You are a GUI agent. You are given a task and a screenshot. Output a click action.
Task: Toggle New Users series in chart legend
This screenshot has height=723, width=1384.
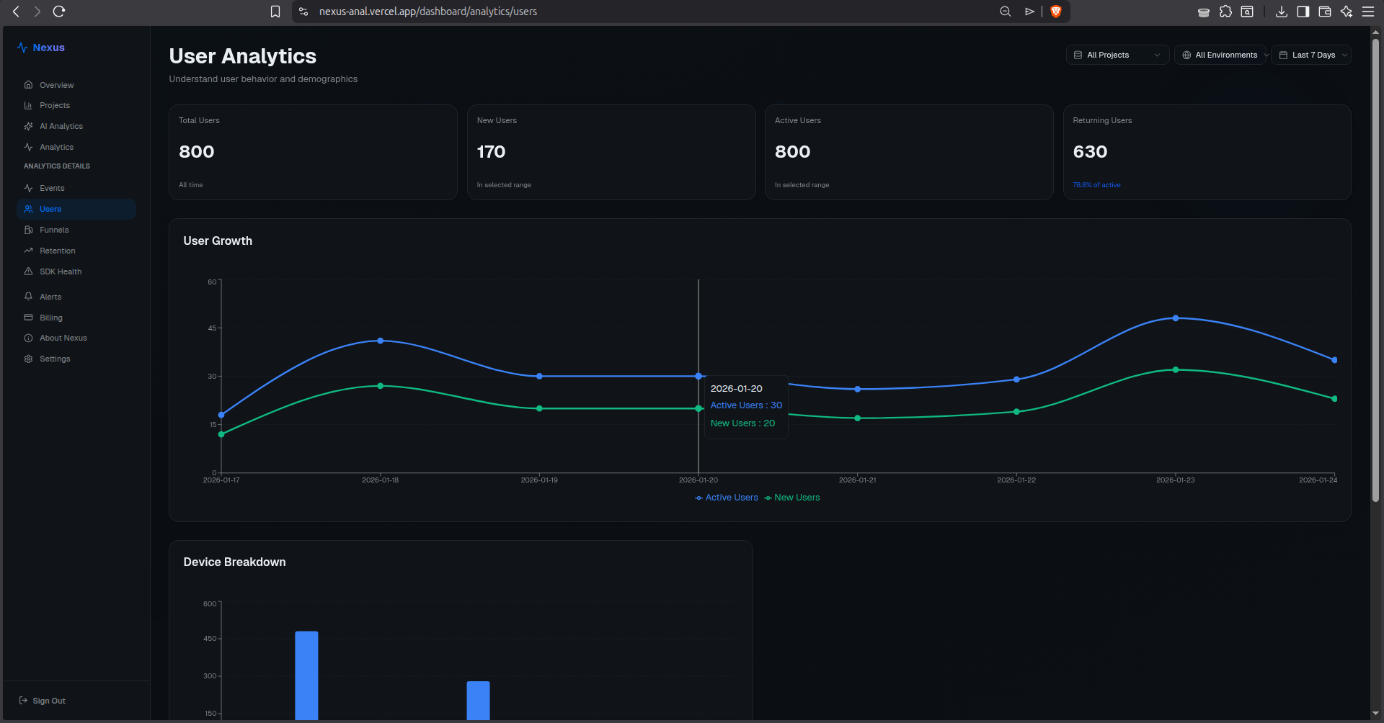(x=791, y=498)
